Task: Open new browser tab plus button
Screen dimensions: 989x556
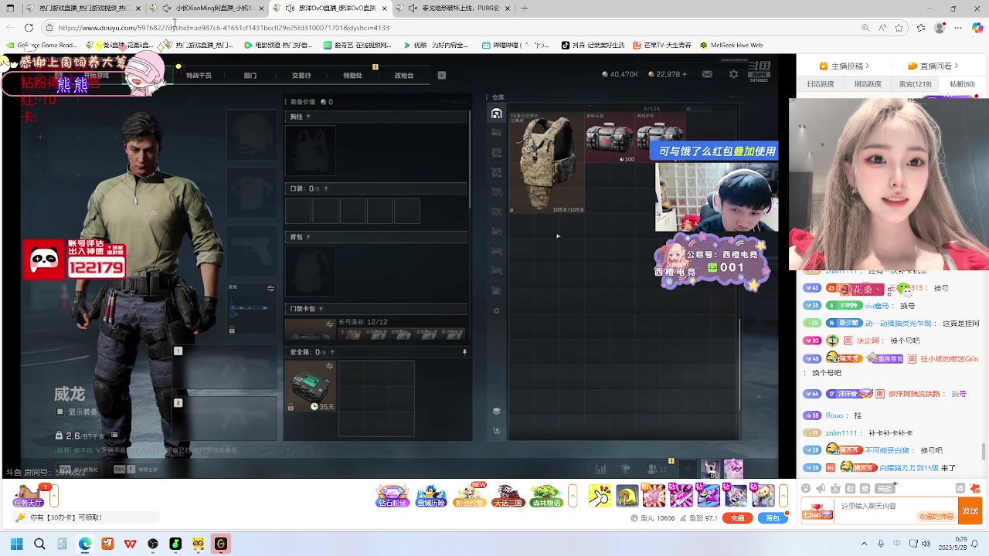Action: [x=525, y=8]
